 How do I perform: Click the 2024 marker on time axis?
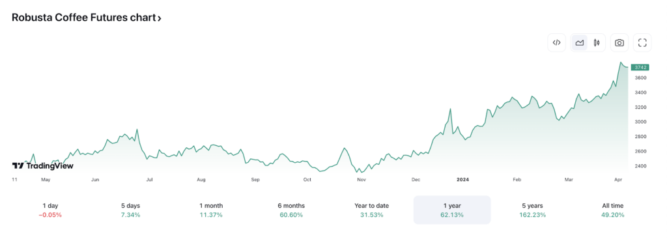[x=463, y=180]
